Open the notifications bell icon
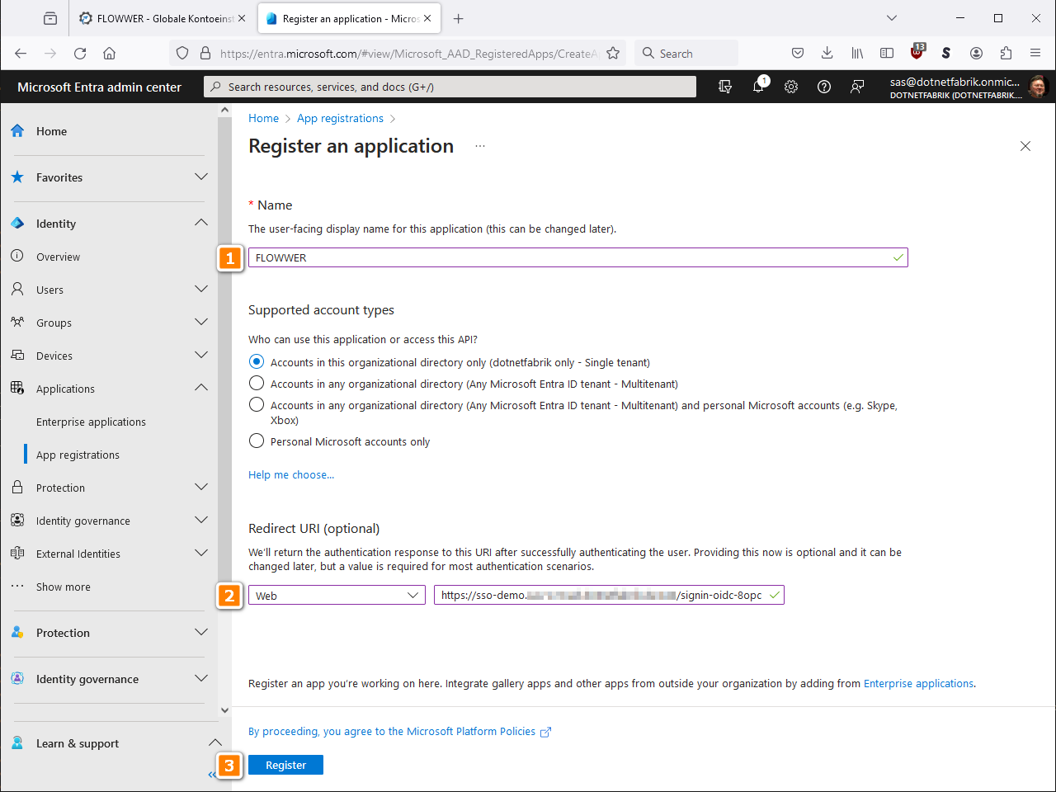The image size is (1056, 792). (758, 87)
